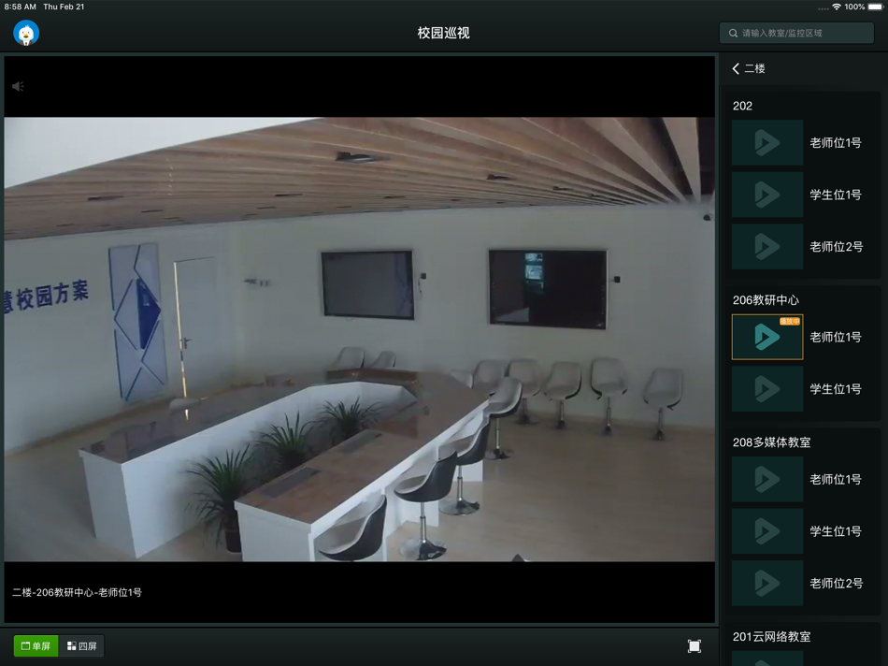Image resolution: width=888 pixels, height=666 pixels.
Task: Play 208多媒体教室 老师位2号 thumbnail
Action: click(767, 584)
